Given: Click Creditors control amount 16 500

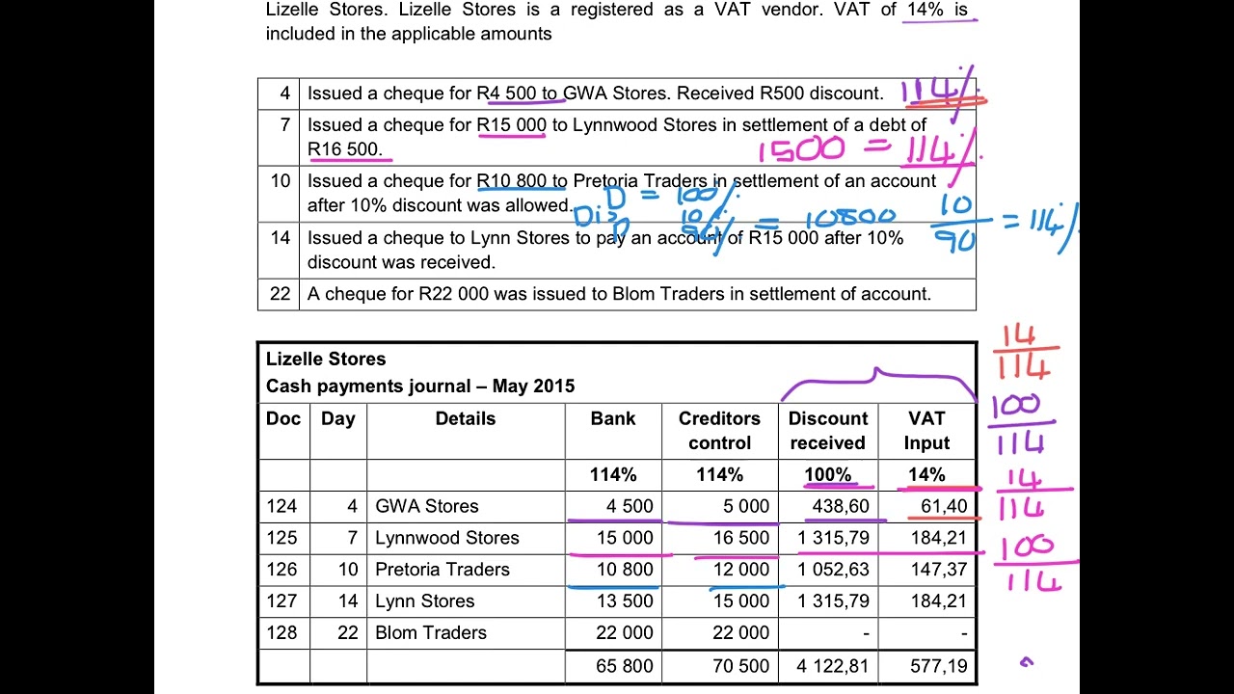Looking at the screenshot, I should click(741, 538).
